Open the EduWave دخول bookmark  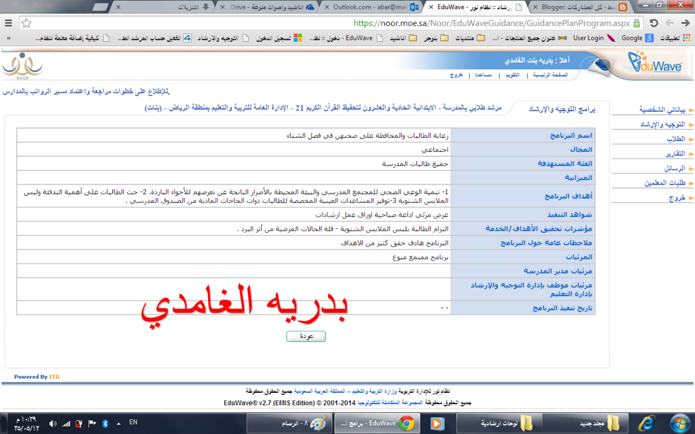[x=346, y=38]
